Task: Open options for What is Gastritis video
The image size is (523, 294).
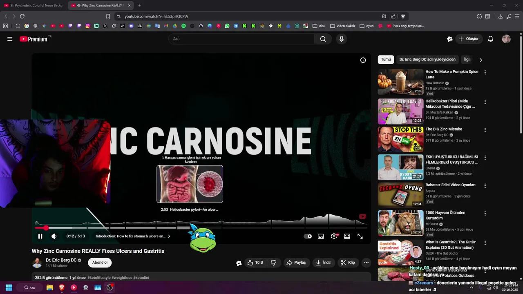Action: (485, 243)
